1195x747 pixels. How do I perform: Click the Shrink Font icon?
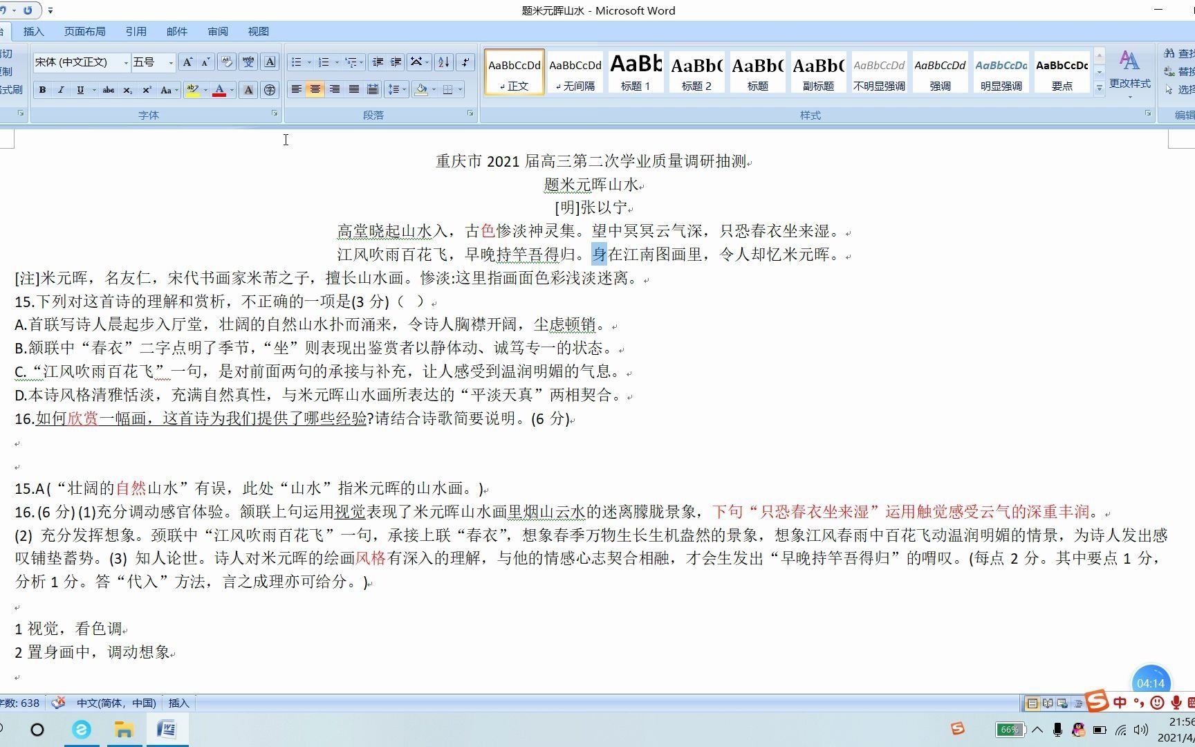click(205, 62)
